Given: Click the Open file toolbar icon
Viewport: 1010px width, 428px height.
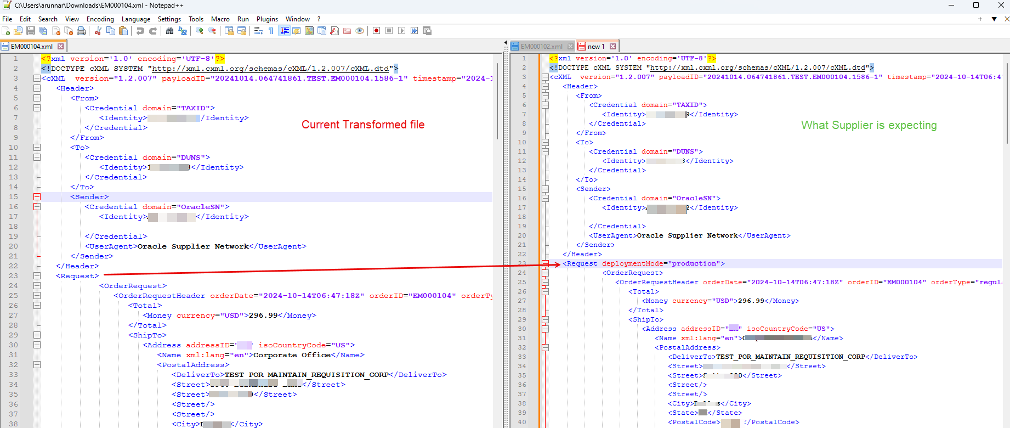Looking at the screenshot, I should tap(18, 31).
